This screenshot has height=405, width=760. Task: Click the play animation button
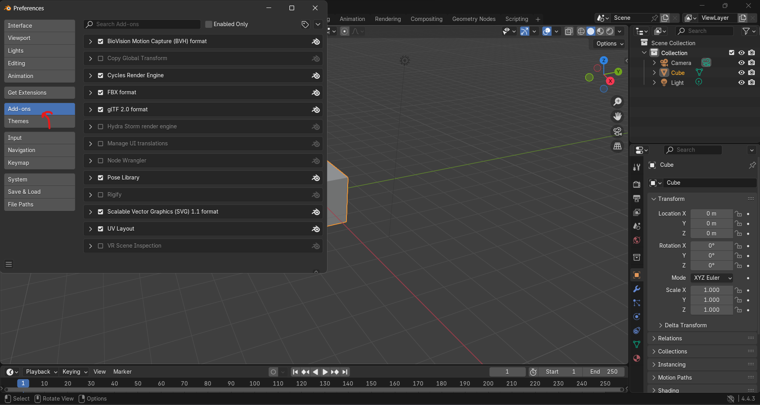click(325, 372)
